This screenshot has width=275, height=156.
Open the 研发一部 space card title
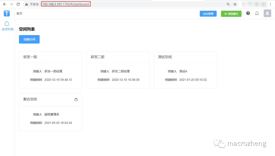(30, 57)
